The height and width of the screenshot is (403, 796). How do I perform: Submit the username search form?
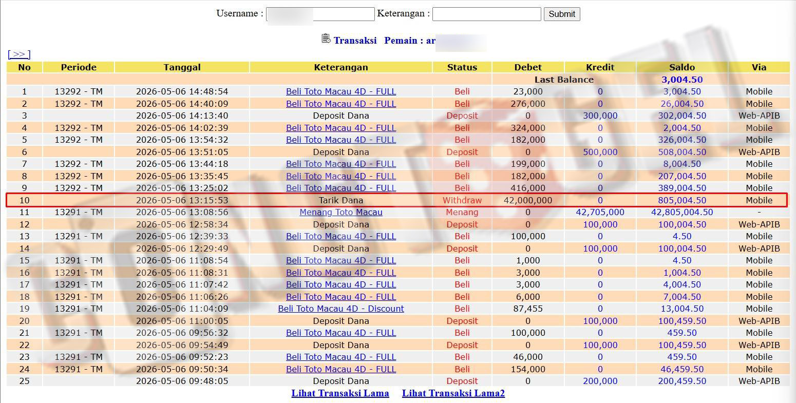point(562,14)
